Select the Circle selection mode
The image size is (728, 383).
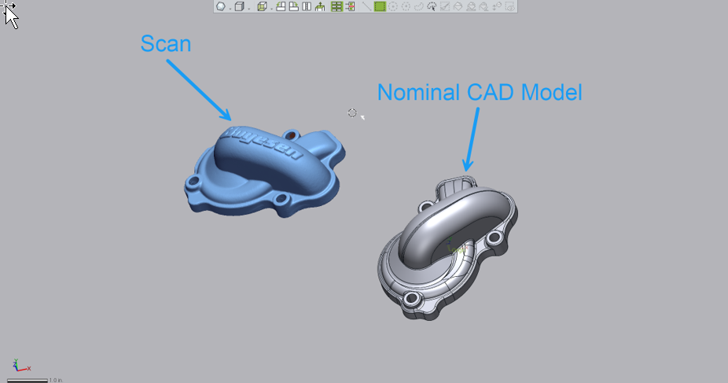pyautogui.click(x=393, y=6)
